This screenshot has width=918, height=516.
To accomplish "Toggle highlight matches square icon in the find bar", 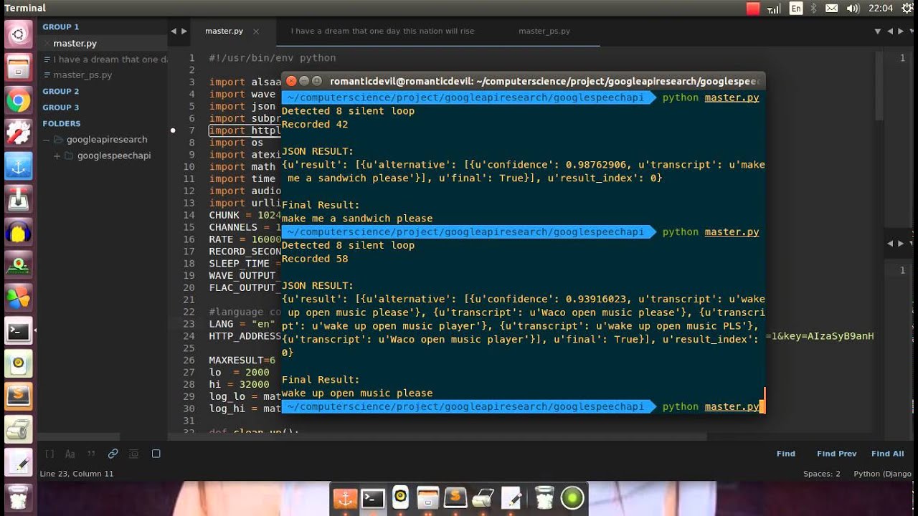I will click(156, 454).
